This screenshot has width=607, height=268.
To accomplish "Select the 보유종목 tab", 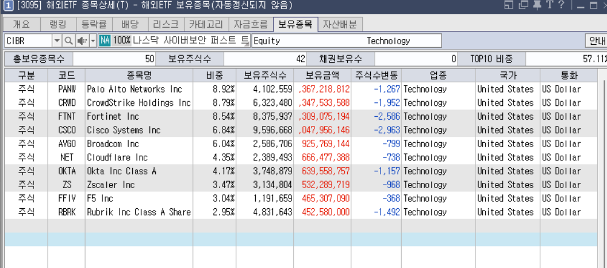I will (295, 24).
